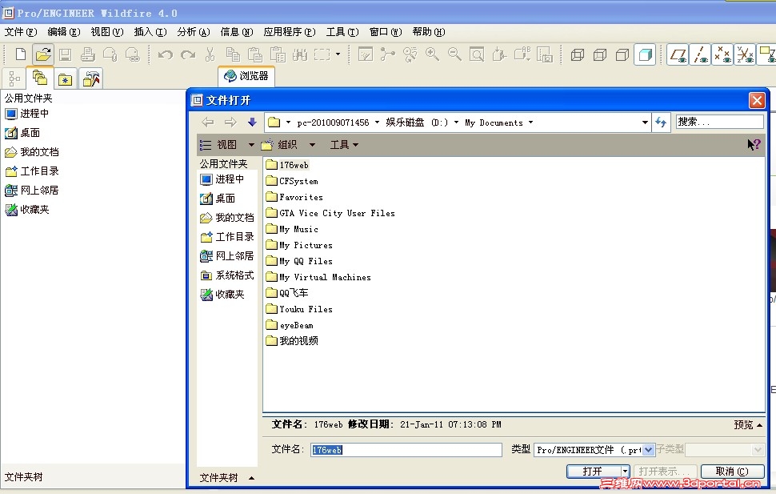Image resolution: width=776 pixels, height=494 pixels.
Task: Expand dropdown after My Documents path
Action: 530,122
